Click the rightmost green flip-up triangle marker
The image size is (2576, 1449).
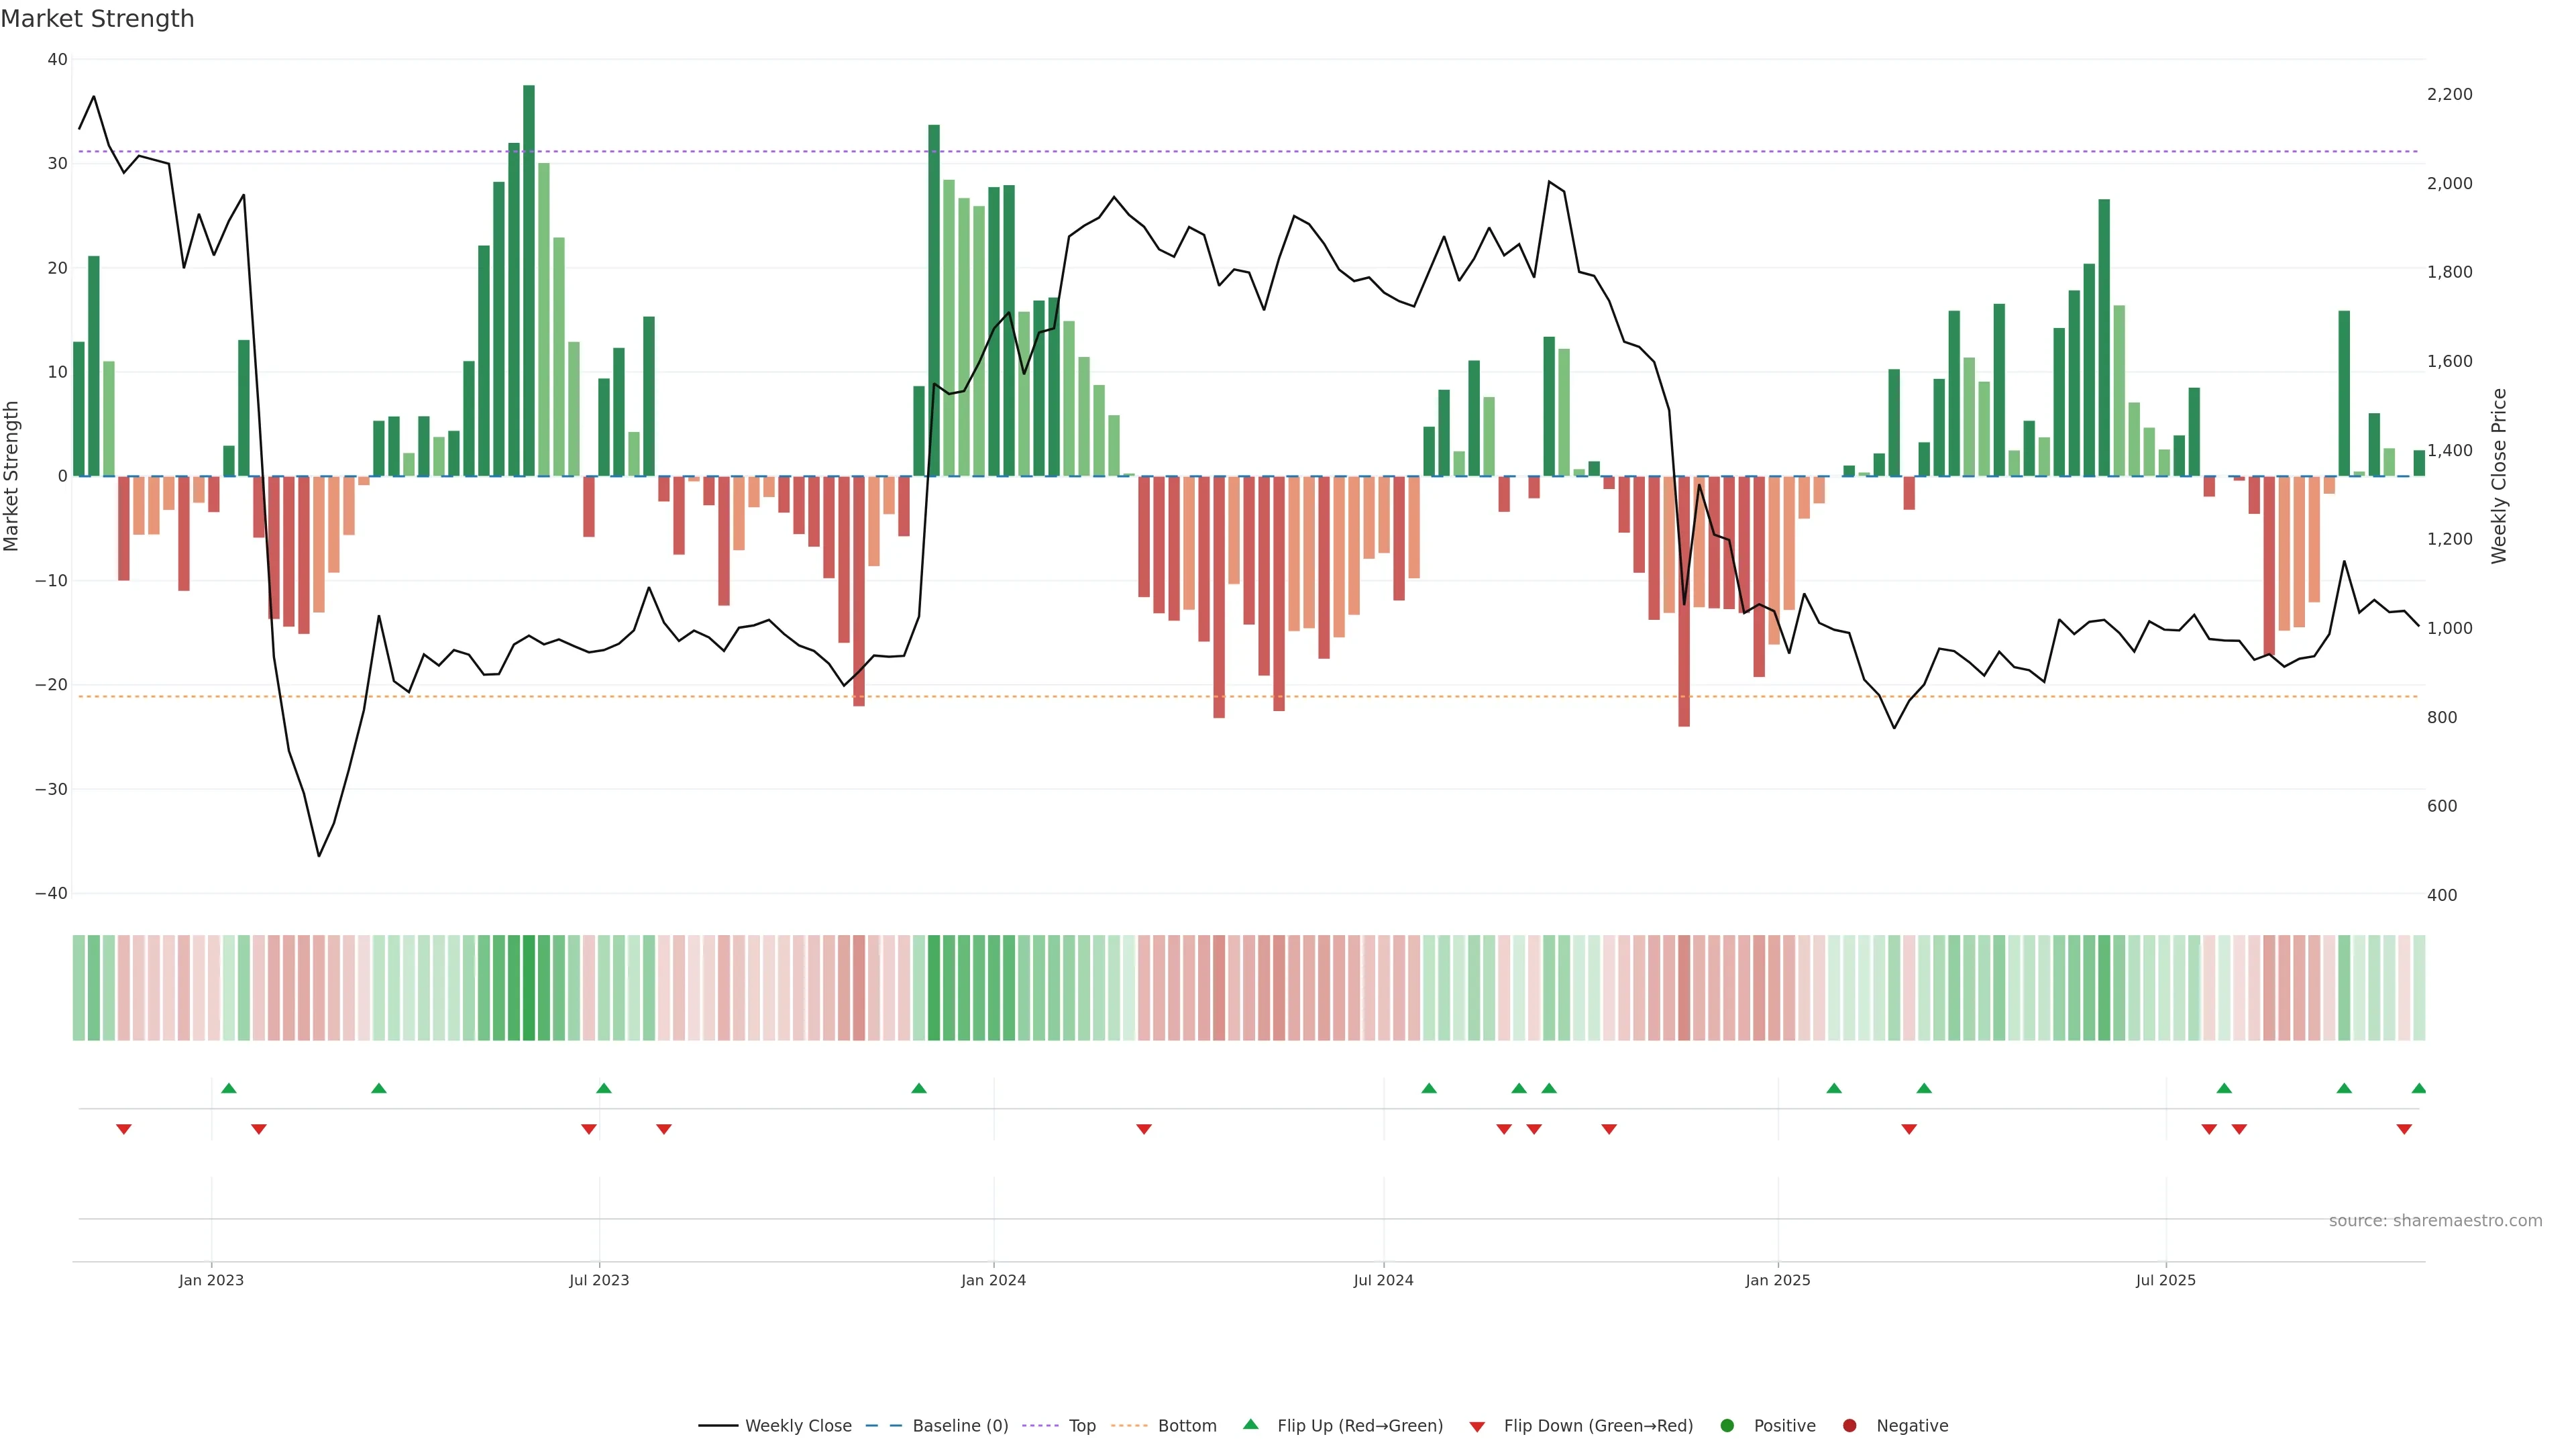coord(2418,1088)
